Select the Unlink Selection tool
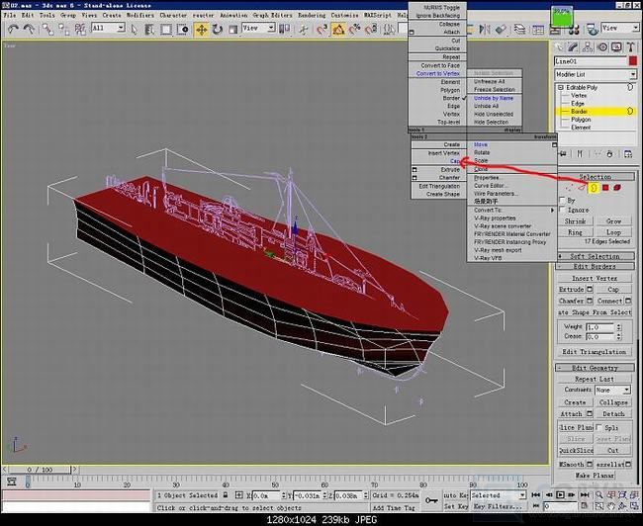This screenshot has height=526, width=643. [x=64, y=29]
